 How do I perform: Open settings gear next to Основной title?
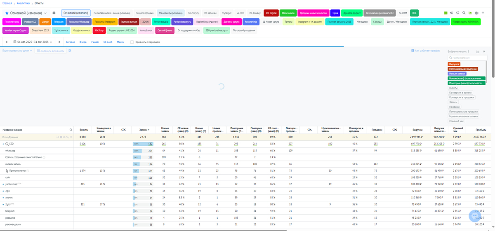(x=54, y=13)
